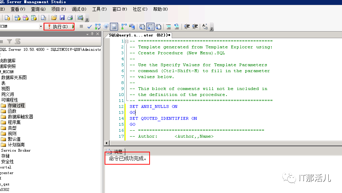
Task: Open the 窗口(W) menu
Action: (x=119, y=9)
